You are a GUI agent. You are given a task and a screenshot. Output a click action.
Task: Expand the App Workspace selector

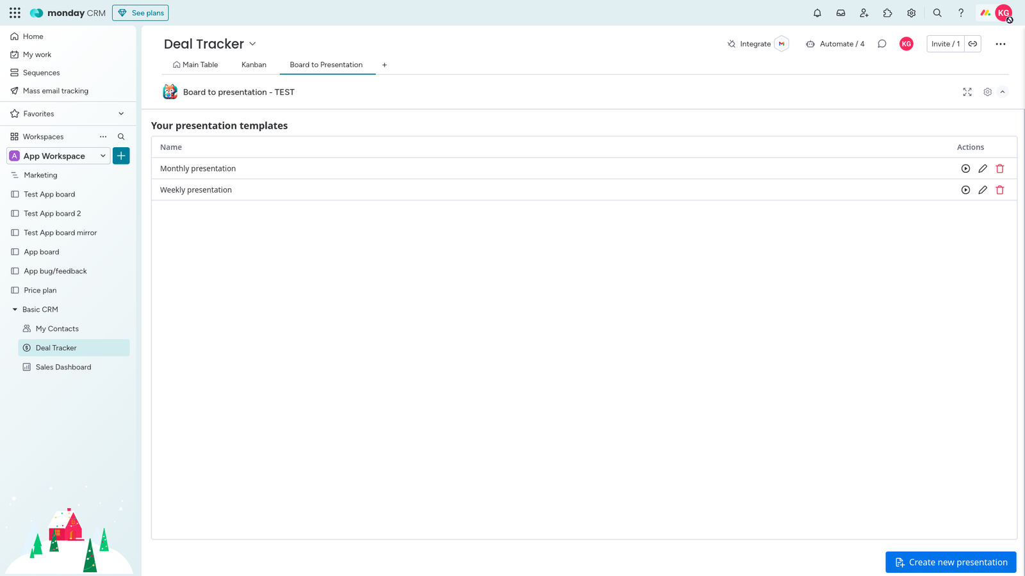(102, 156)
